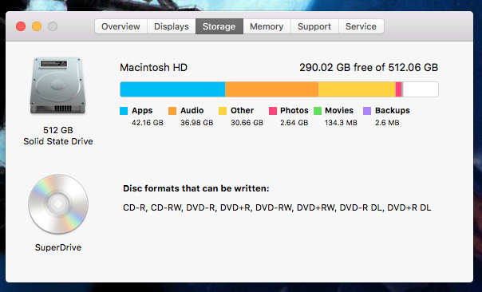Click the Macintosh HD hard drive icon
This screenshot has height=292, width=482.
coord(57,85)
